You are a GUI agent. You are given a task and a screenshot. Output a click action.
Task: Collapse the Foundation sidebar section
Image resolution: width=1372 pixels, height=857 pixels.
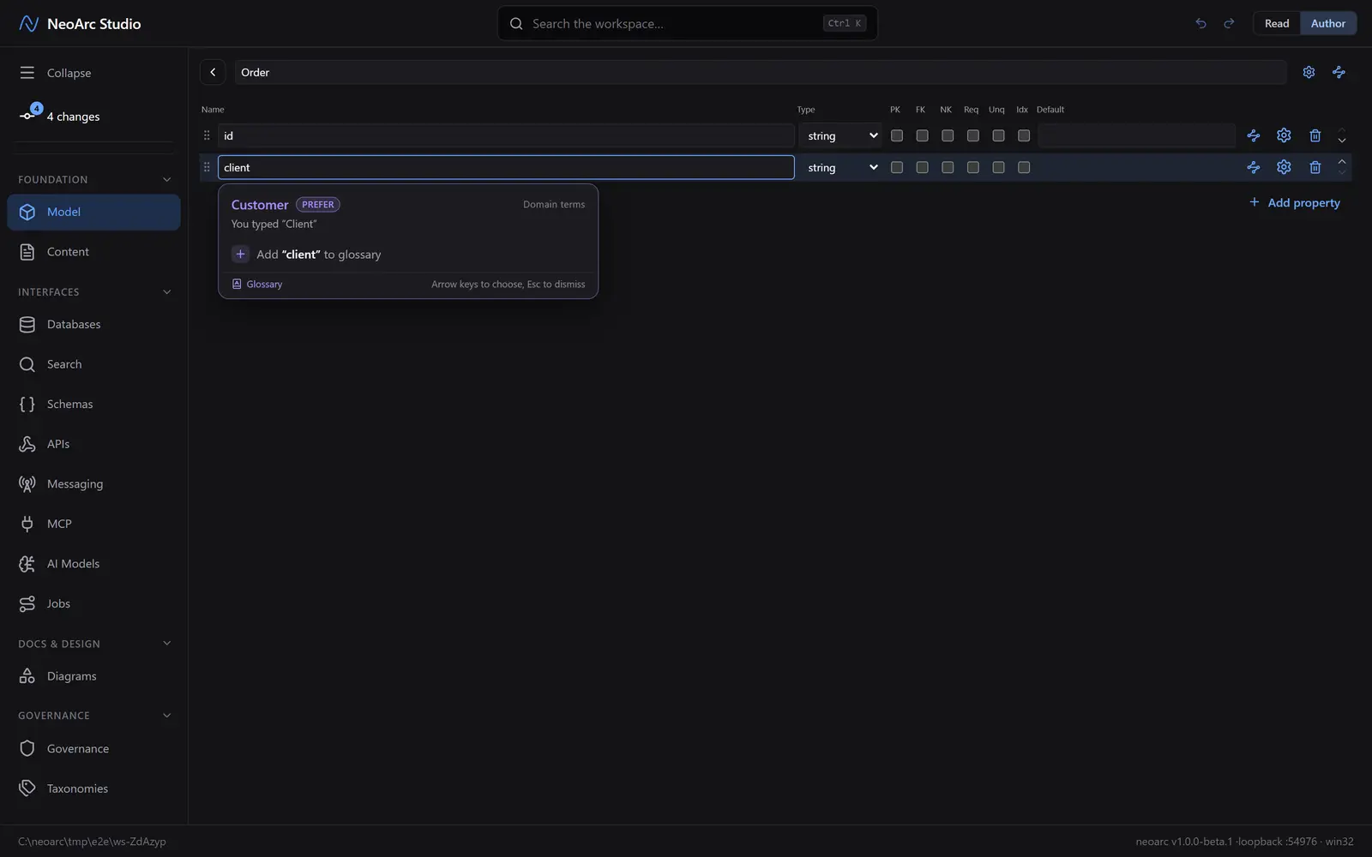pos(167,179)
